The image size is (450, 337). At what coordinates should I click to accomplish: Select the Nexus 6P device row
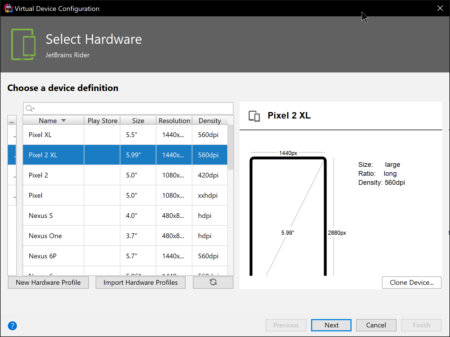tap(125, 256)
